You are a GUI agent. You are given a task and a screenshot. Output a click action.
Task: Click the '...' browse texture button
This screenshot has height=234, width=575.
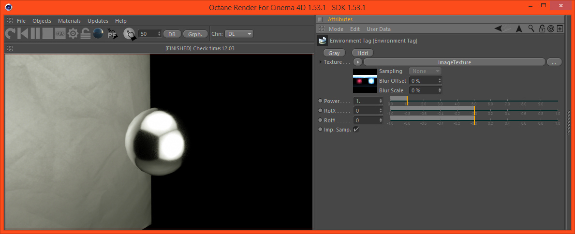click(x=555, y=62)
